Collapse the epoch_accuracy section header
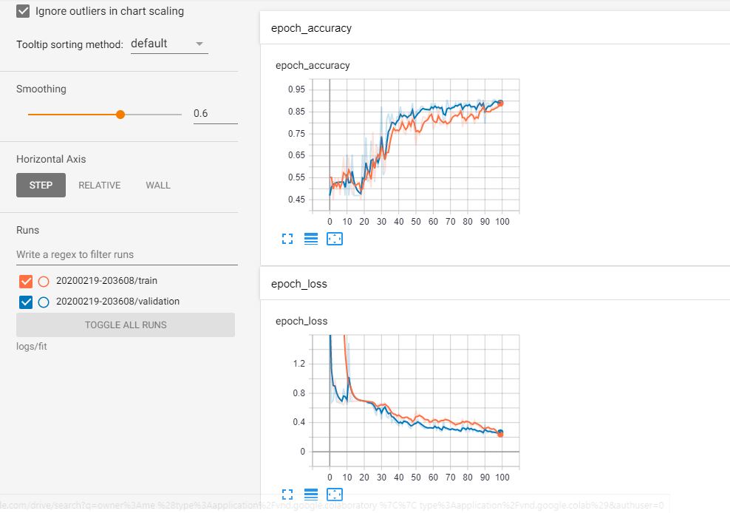The width and height of the screenshot is (730, 513). (x=495, y=28)
